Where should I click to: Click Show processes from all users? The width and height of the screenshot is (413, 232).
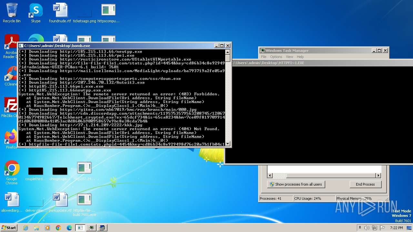point(296,184)
